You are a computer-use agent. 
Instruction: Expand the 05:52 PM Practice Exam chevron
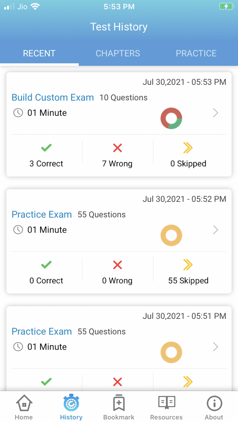215,230
